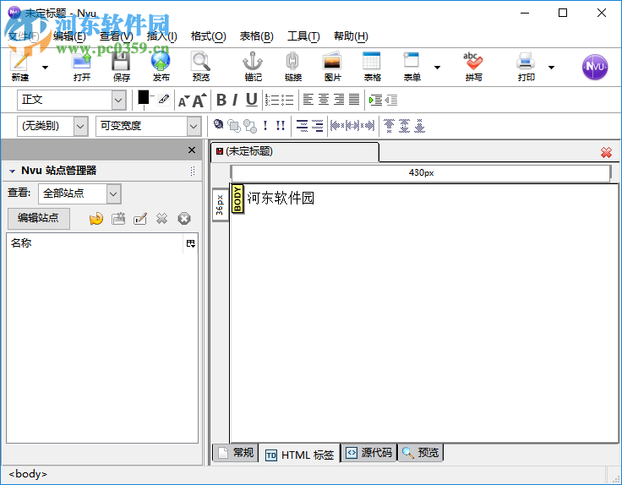Click the black text color swatch

pyautogui.click(x=143, y=97)
